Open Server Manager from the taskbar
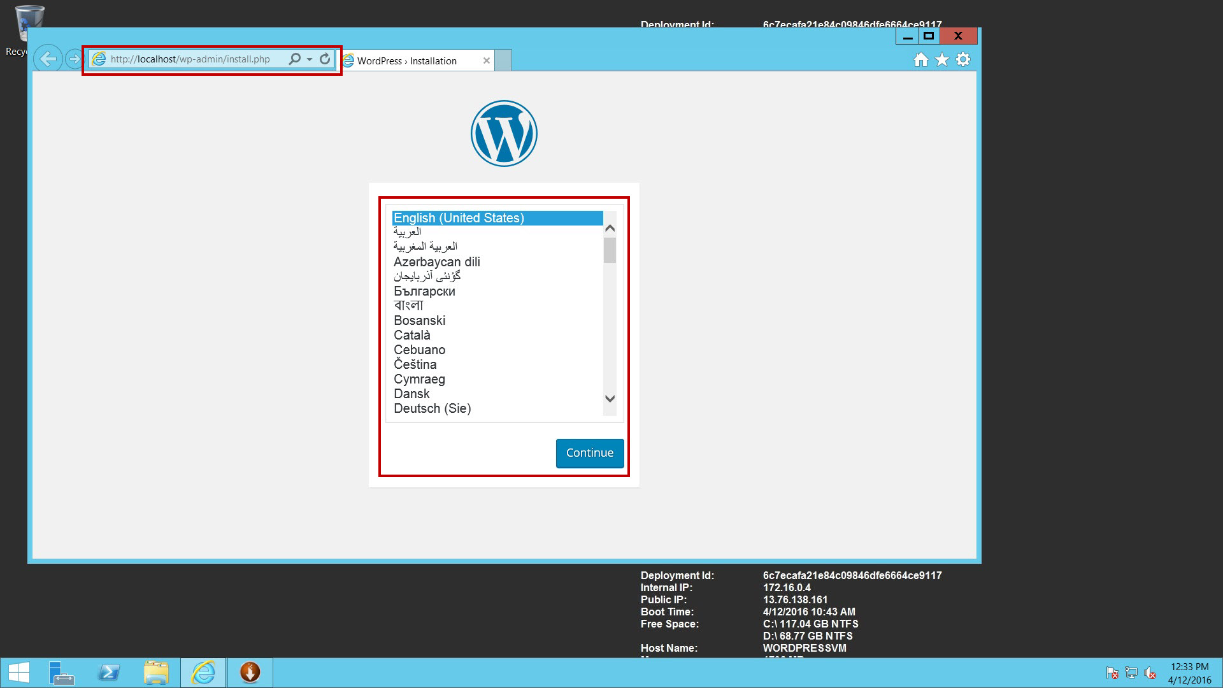The height and width of the screenshot is (688, 1223). point(61,673)
